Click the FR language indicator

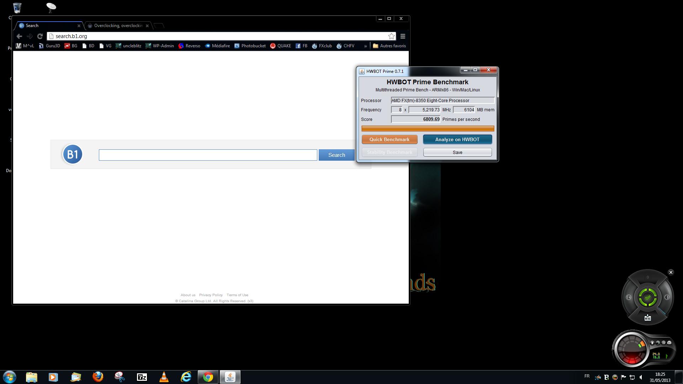[x=587, y=376]
